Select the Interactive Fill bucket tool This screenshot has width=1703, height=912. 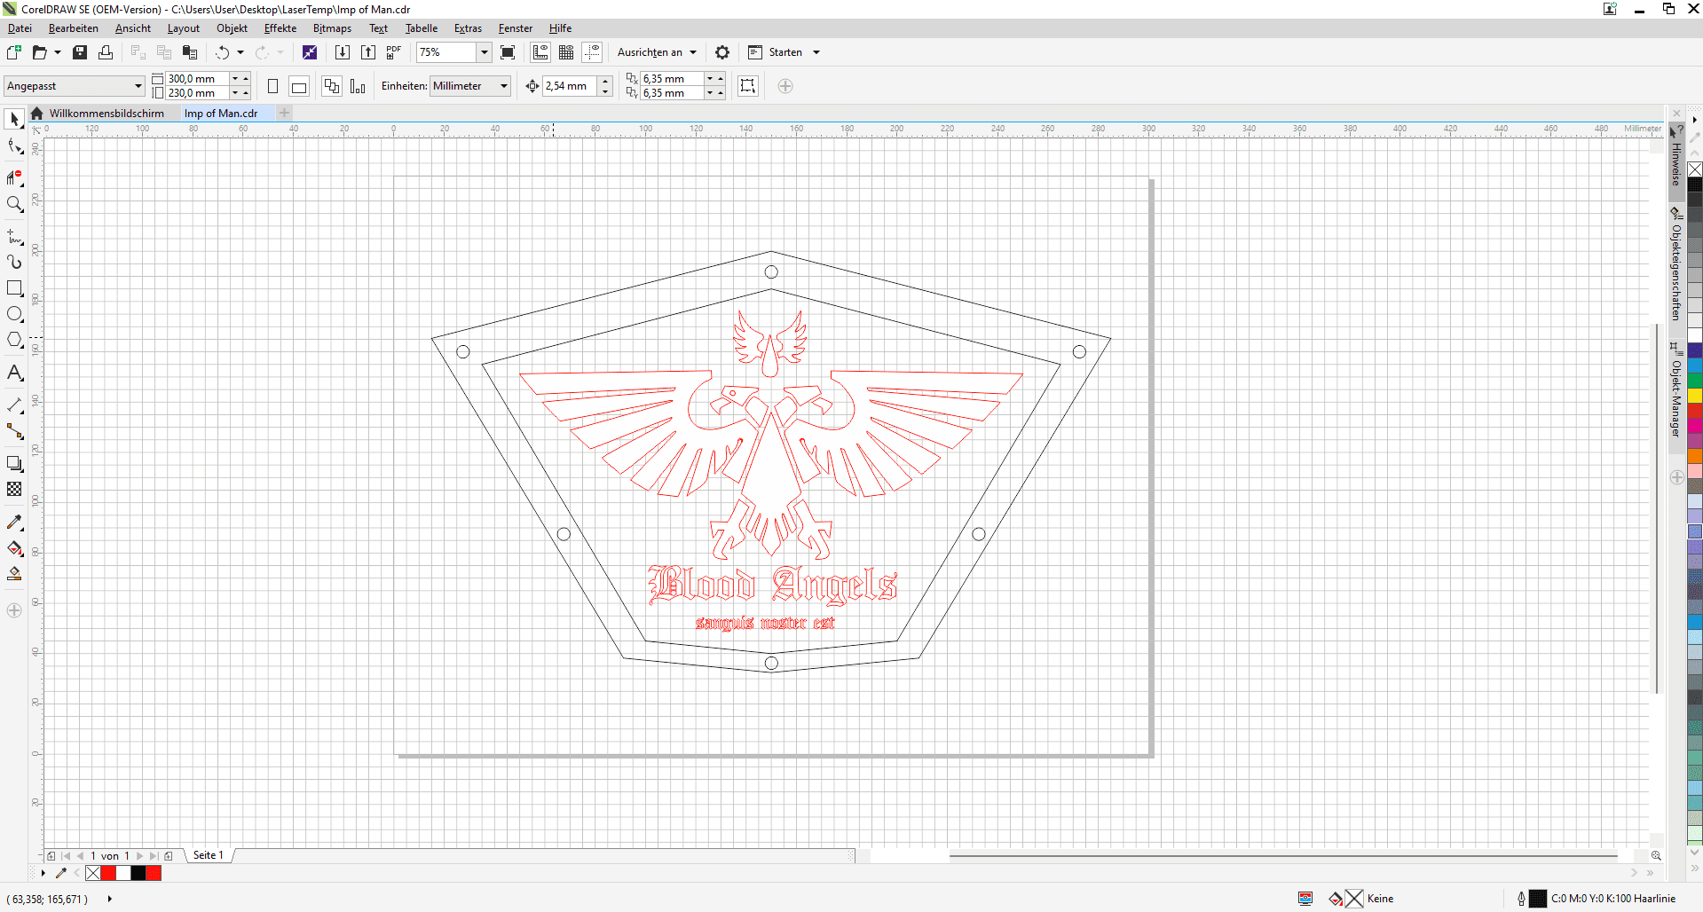click(x=14, y=548)
